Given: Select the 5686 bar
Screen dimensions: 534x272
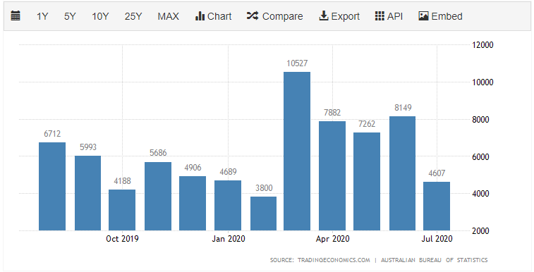Looking at the screenshot, I should tap(158, 196).
